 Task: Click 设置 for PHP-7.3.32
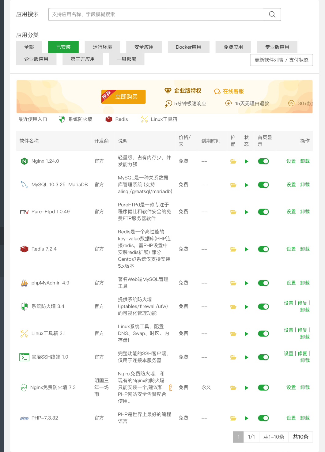291,418
